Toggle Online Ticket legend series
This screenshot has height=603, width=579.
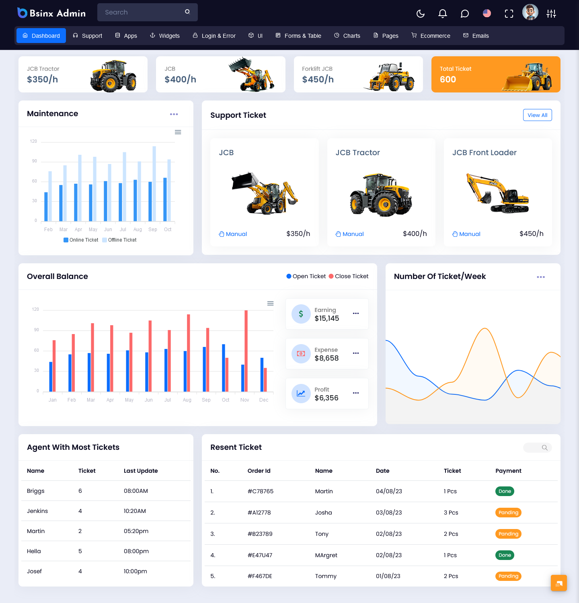point(81,240)
